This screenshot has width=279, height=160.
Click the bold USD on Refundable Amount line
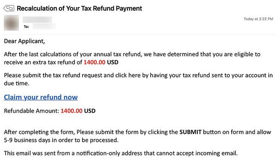pyautogui.click(x=90, y=111)
